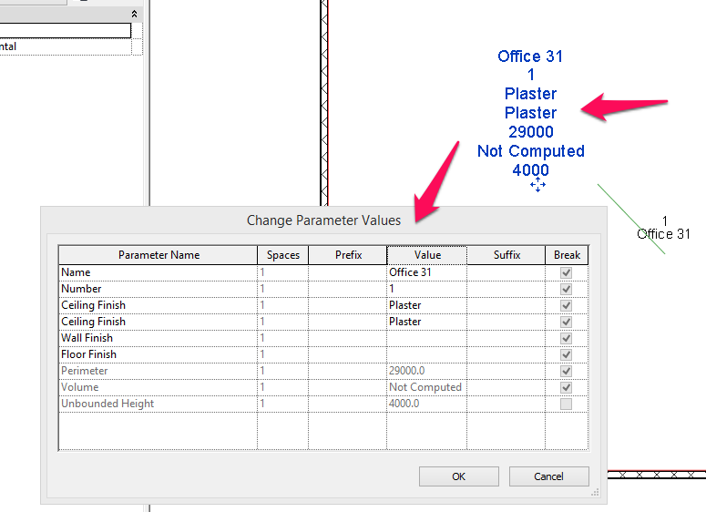Click the Suffix column header

click(x=506, y=255)
